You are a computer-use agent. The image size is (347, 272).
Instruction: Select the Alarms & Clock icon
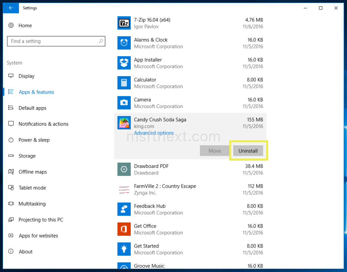click(x=124, y=43)
